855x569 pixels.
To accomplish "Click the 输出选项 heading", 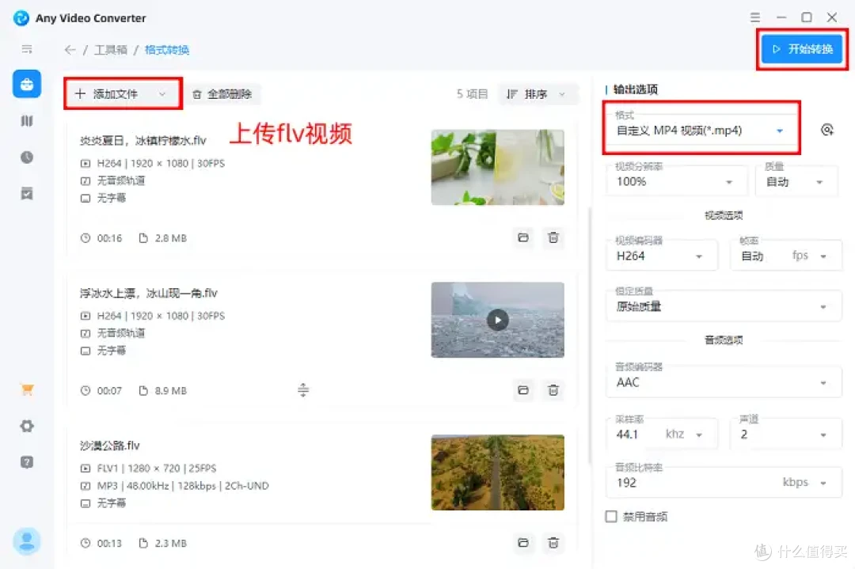I will click(635, 89).
